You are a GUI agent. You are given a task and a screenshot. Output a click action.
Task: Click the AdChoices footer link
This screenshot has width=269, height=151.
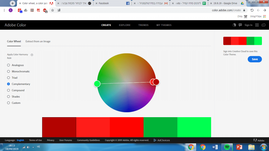(162, 140)
